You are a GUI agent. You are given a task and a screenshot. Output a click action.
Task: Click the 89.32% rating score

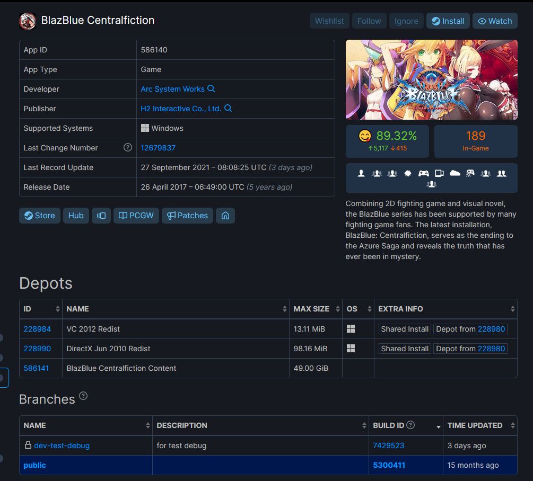[x=396, y=136]
